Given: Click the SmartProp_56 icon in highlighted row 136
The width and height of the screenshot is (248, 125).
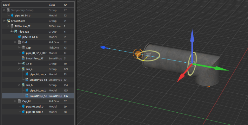Looking at the screenshot, I should click(x=27, y=96).
